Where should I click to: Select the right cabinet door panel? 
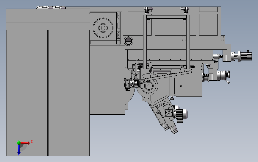[69, 93]
